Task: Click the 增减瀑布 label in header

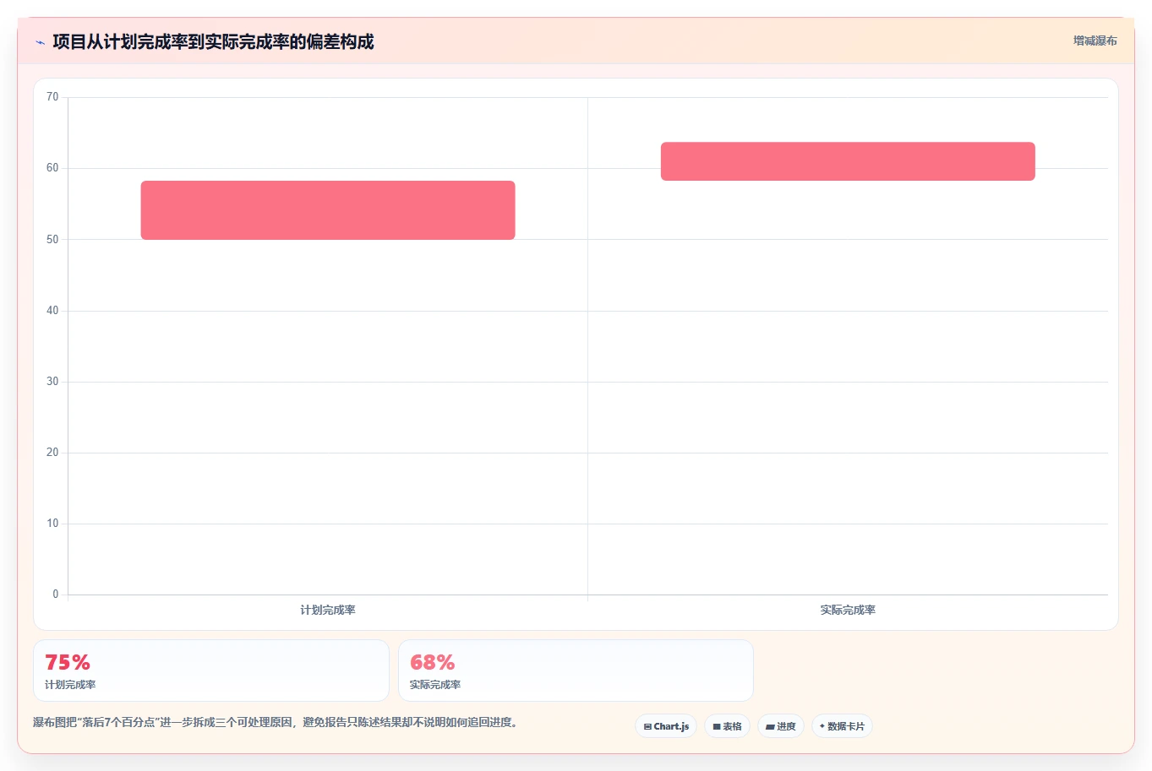Action: [x=1095, y=41]
